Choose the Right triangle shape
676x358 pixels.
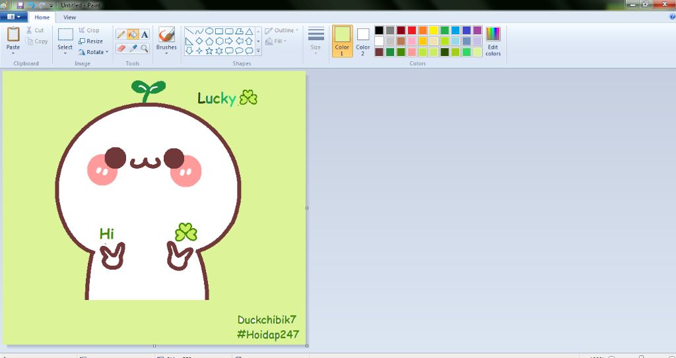[x=189, y=42]
